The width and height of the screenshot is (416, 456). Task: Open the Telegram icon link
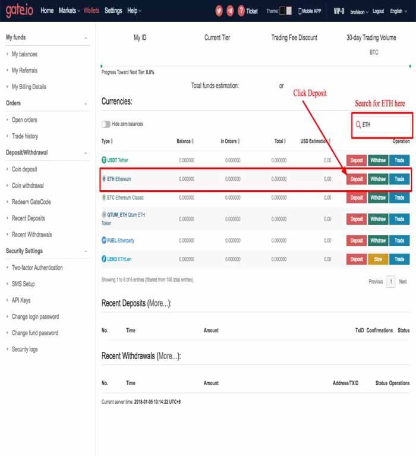click(x=230, y=11)
